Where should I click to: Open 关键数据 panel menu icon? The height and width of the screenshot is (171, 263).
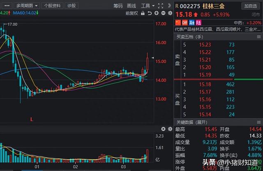point(259,122)
